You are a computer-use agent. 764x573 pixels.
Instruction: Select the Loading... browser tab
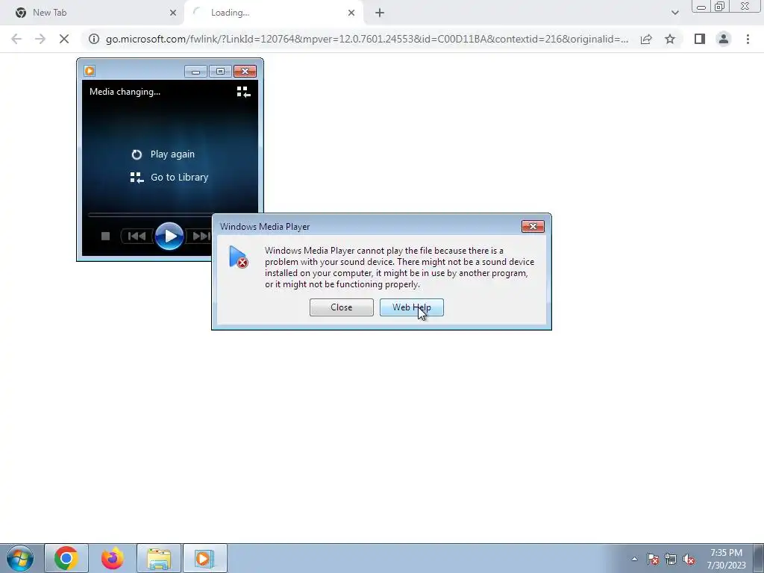[x=273, y=13]
